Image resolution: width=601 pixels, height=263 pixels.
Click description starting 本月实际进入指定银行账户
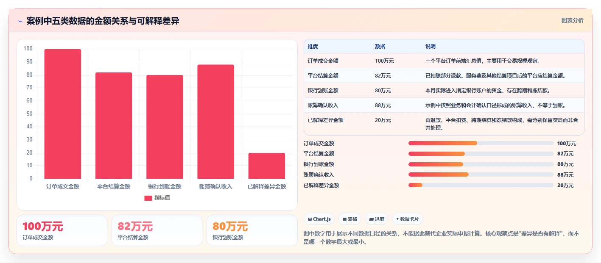(x=488, y=90)
